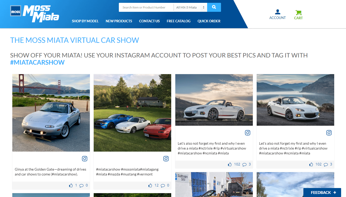Open the Account user icon
The image size is (346, 197).
(x=277, y=12)
